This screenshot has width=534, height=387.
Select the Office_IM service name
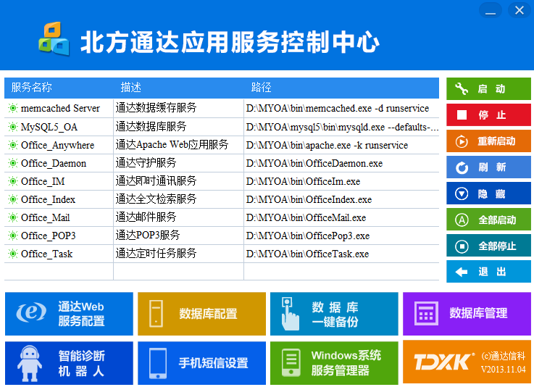pos(43,181)
